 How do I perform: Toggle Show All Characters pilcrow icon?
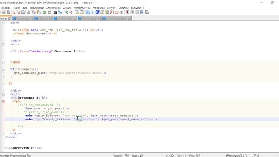click(x=92, y=12)
